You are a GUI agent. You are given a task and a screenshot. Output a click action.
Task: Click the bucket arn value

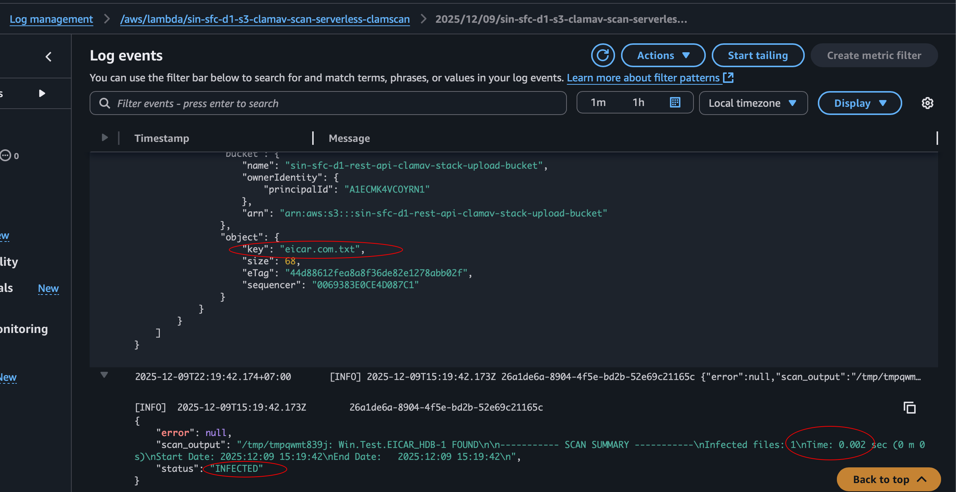pos(444,213)
